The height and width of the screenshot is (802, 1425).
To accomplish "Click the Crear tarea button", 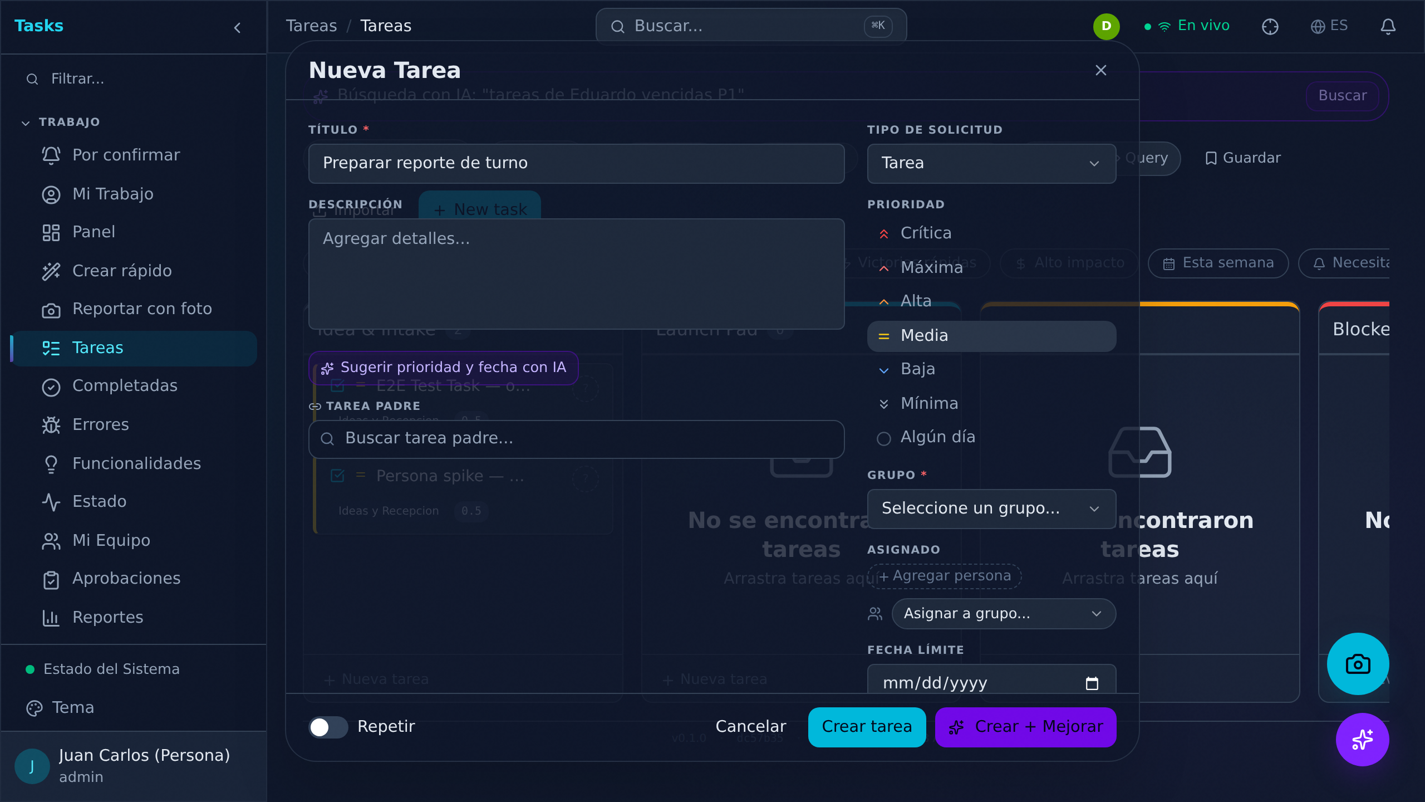I will point(867,727).
